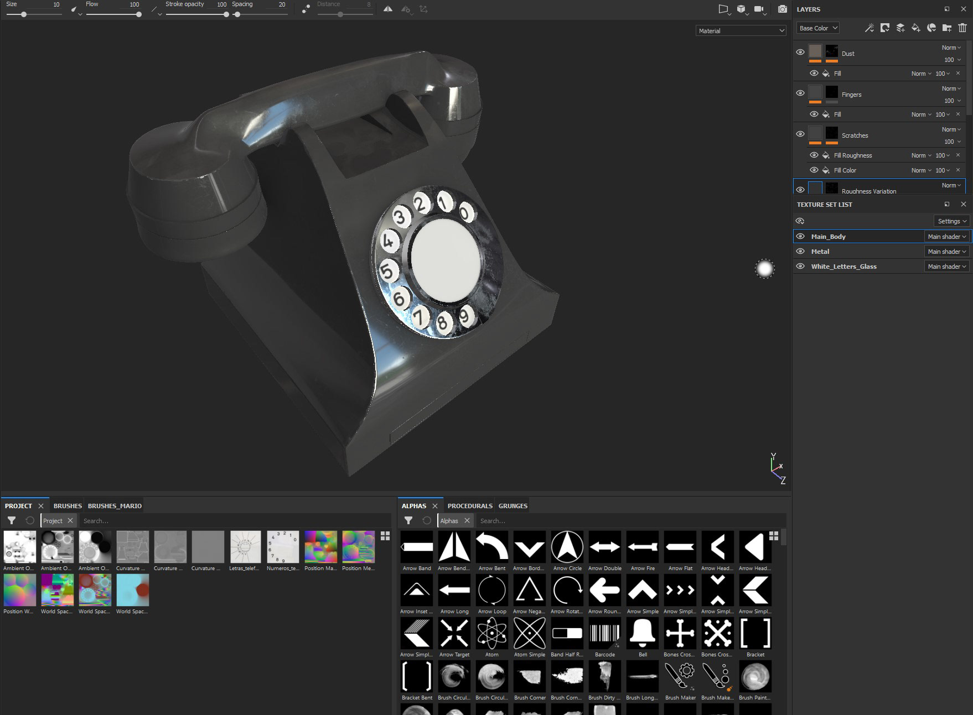Switch to the GRUNGES tab

pyautogui.click(x=513, y=505)
